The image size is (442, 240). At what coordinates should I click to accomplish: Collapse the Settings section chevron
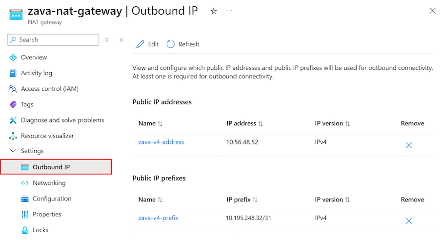pos(13,151)
